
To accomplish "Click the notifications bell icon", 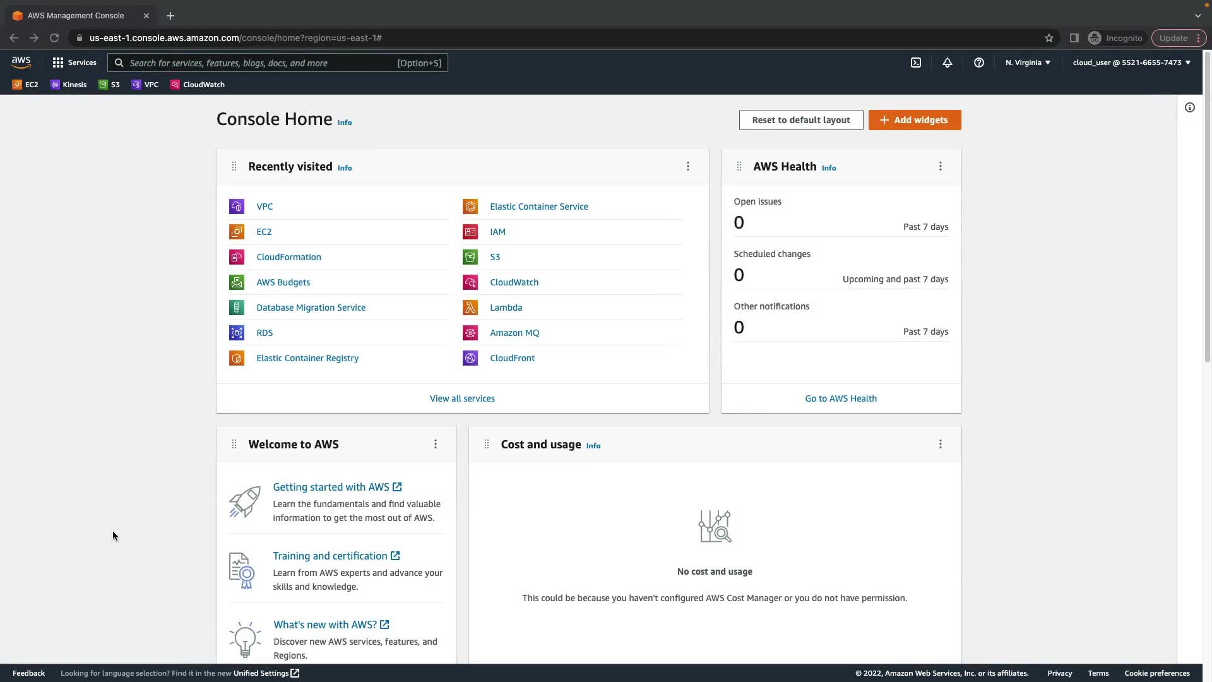I will 948,63.
